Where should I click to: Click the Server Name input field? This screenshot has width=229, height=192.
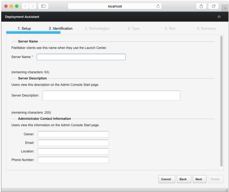(x=81, y=57)
